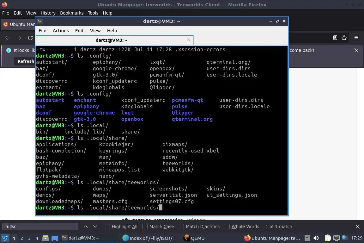Open Firefox hamburger application menu
This screenshot has width=364, height=243.
click(356, 38)
